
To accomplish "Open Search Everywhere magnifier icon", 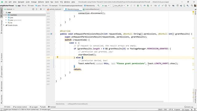I will point(192,6).
